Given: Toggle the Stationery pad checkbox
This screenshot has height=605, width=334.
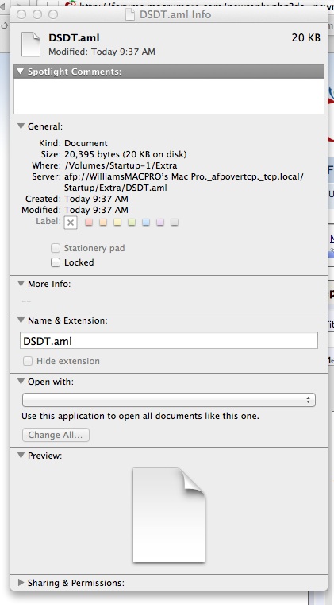Looking at the screenshot, I should (56, 248).
